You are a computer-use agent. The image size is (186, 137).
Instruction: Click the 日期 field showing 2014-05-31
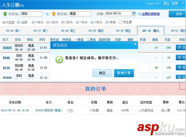[121, 14]
